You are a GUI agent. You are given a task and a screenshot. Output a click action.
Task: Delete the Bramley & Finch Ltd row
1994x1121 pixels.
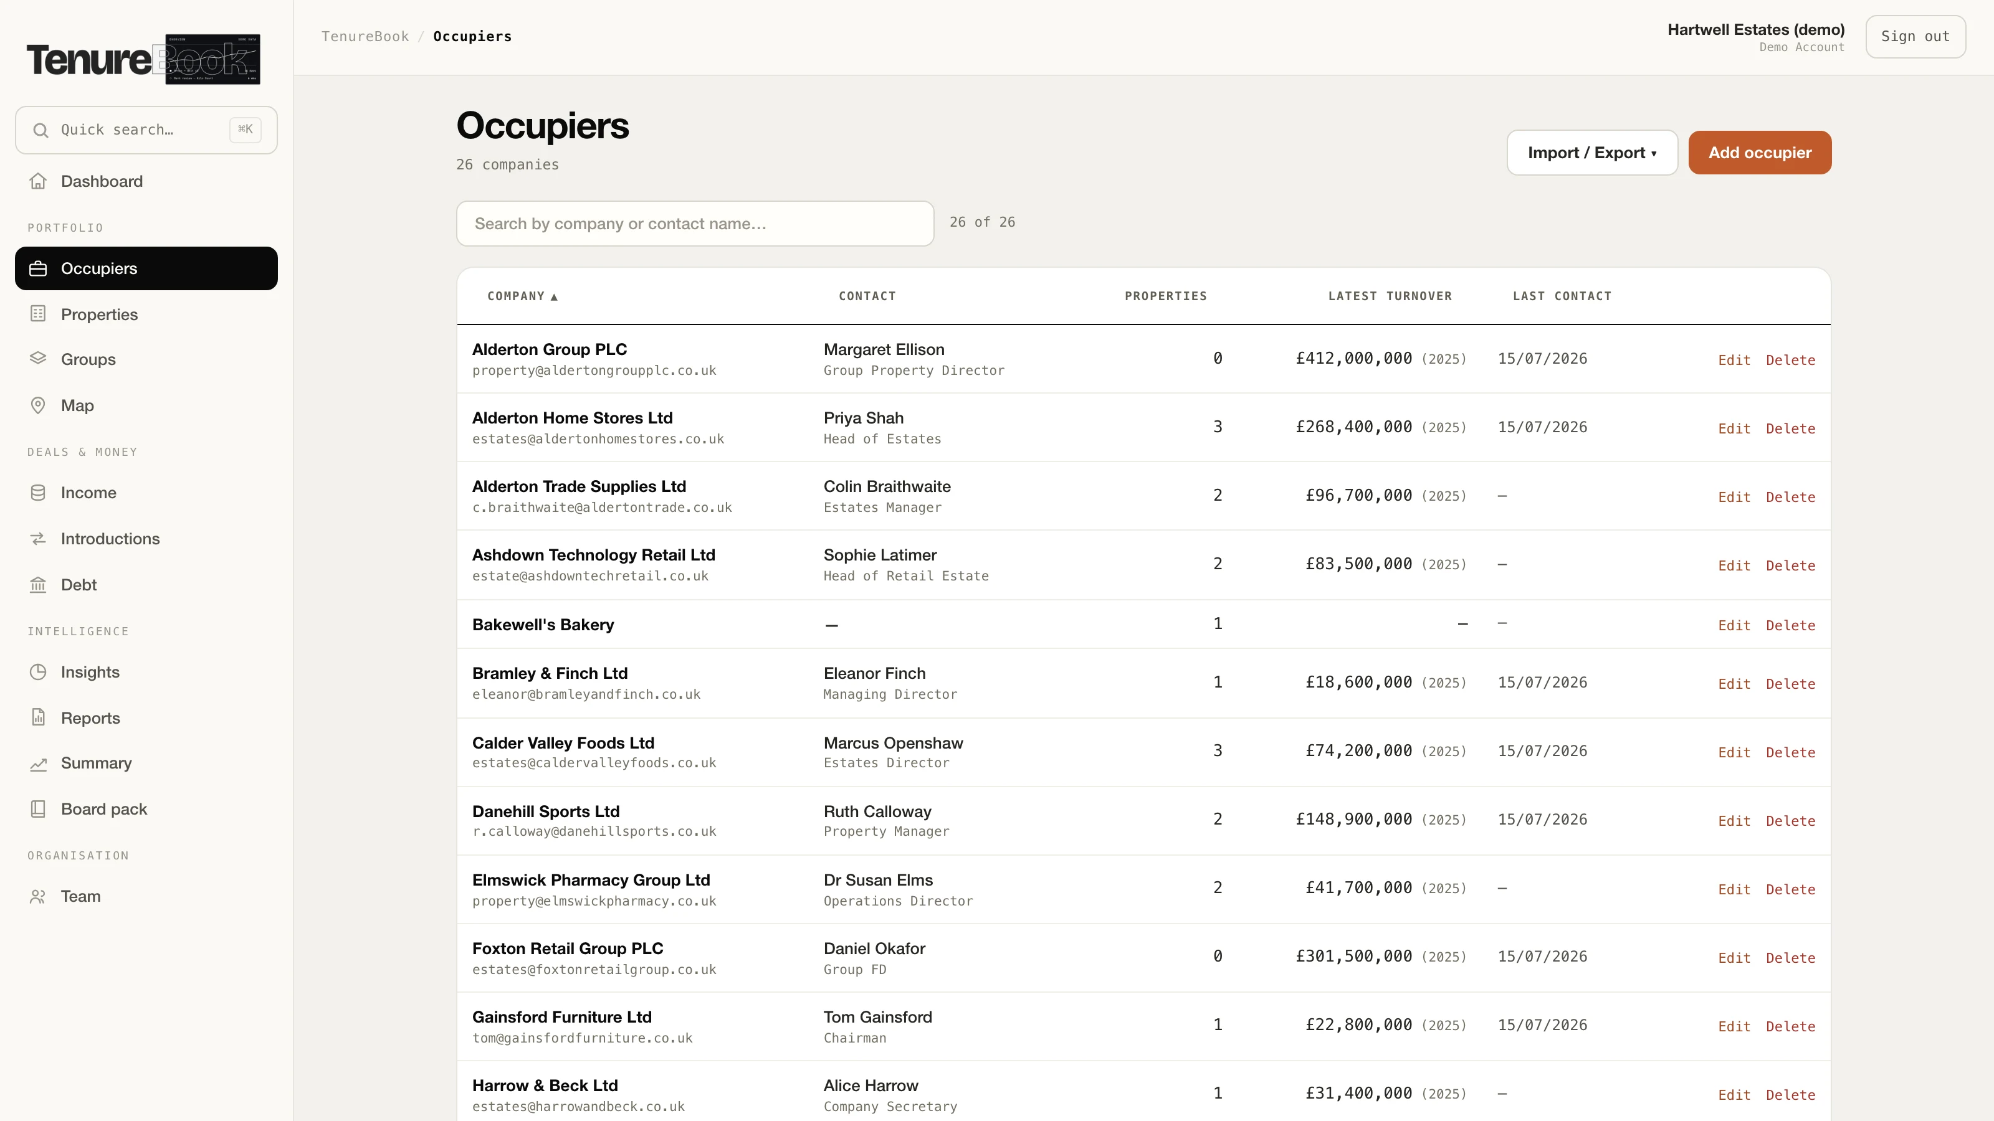(1790, 684)
